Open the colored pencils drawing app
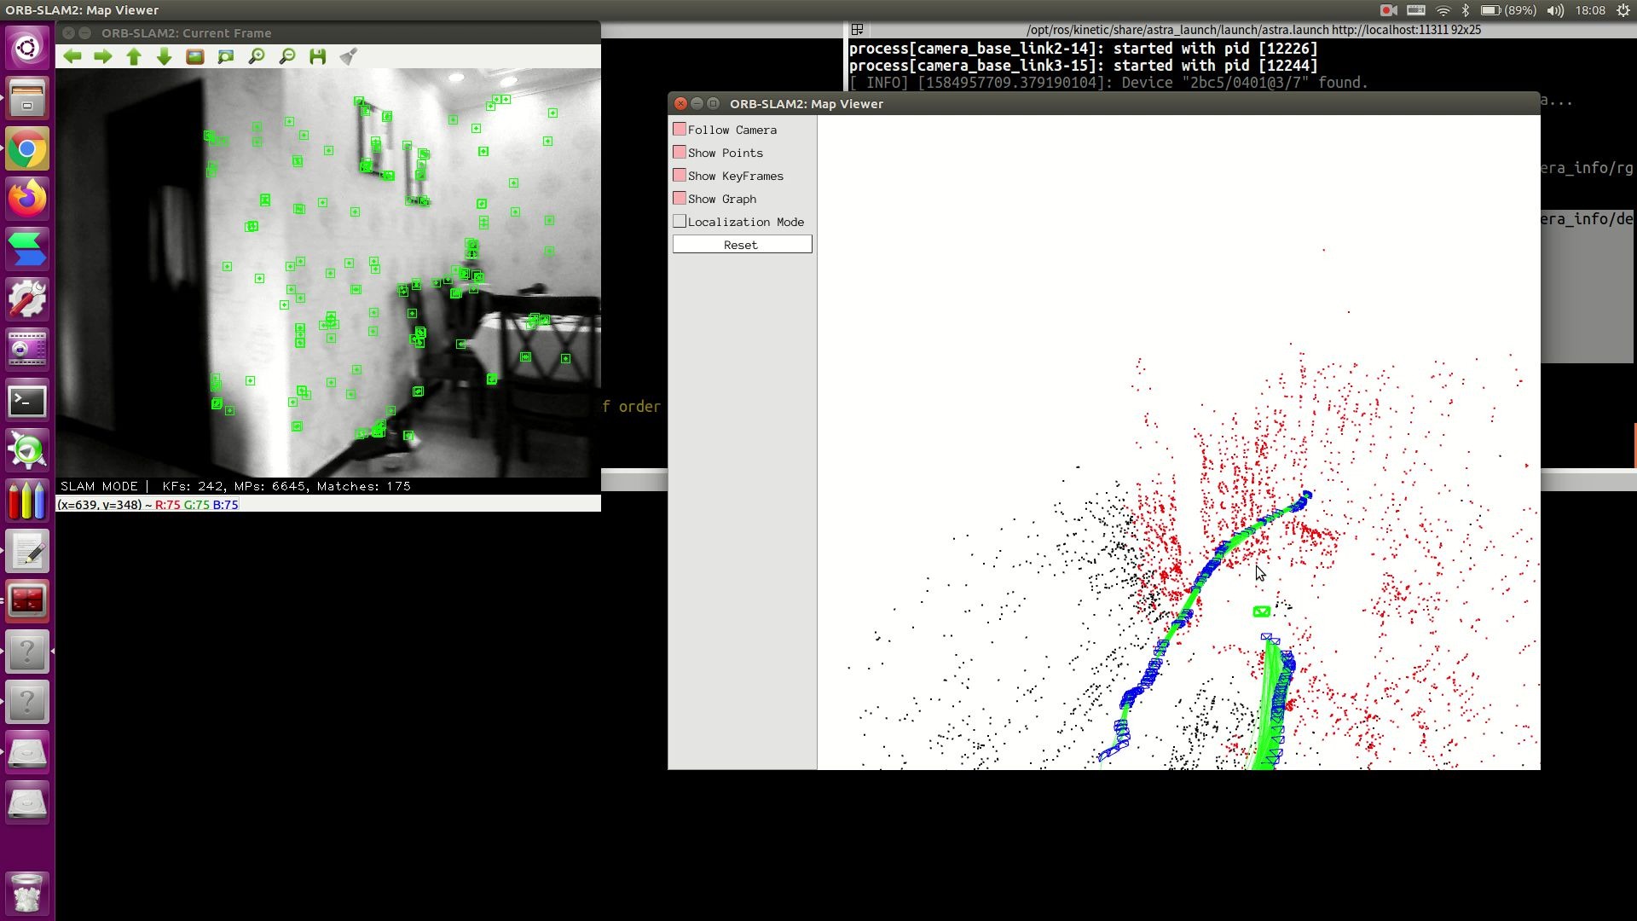The height and width of the screenshot is (921, 1637). click(27, 501)
